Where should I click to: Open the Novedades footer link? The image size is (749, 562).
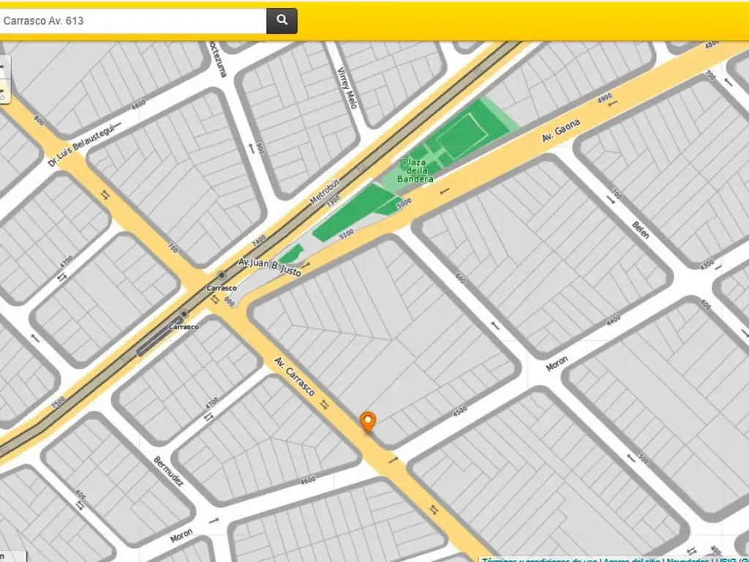coord(688,560)
